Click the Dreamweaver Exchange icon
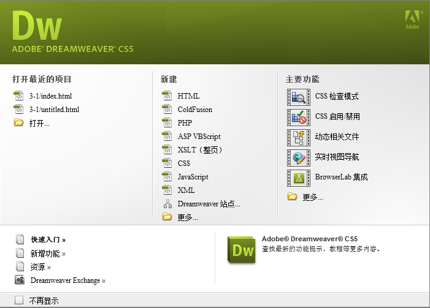This screenshot has height=308, width=430. (20, 280)
